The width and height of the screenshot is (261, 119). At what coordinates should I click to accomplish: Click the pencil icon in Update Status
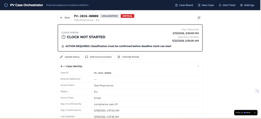tap(61, 57)
